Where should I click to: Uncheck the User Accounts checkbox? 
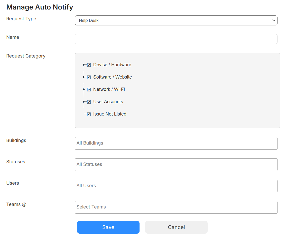[89, 102]
